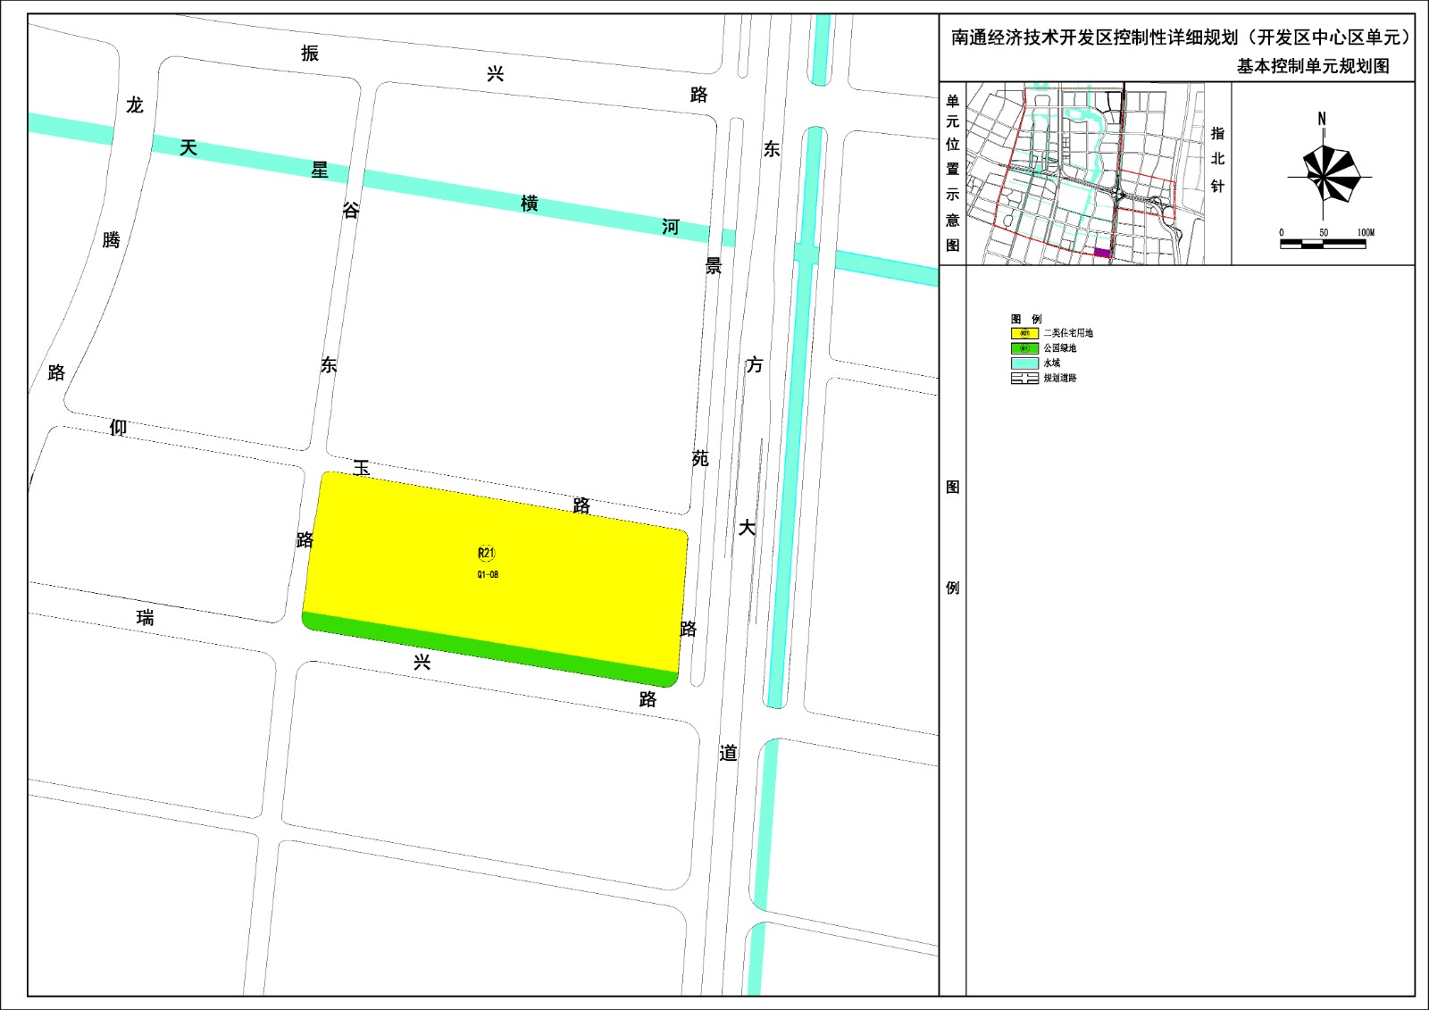
Task: Click the 基本控制单元规划图 subtitle
Action: [x=1312, y=66]
